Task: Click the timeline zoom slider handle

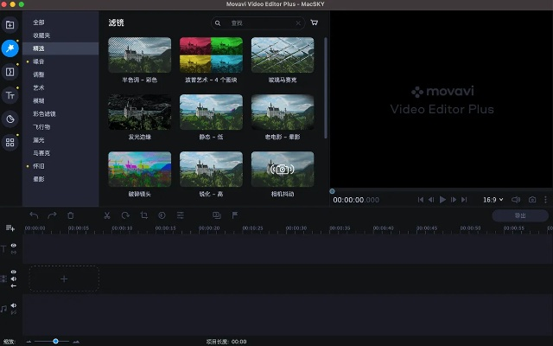Action: (x=55, y=341)
